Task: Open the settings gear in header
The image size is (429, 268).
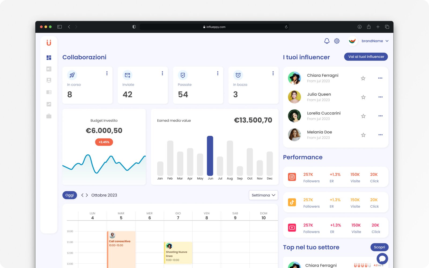Action: pyautogui.click(x=337, y=41)
